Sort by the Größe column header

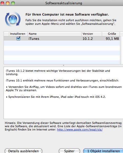click(x=111, y=34)
